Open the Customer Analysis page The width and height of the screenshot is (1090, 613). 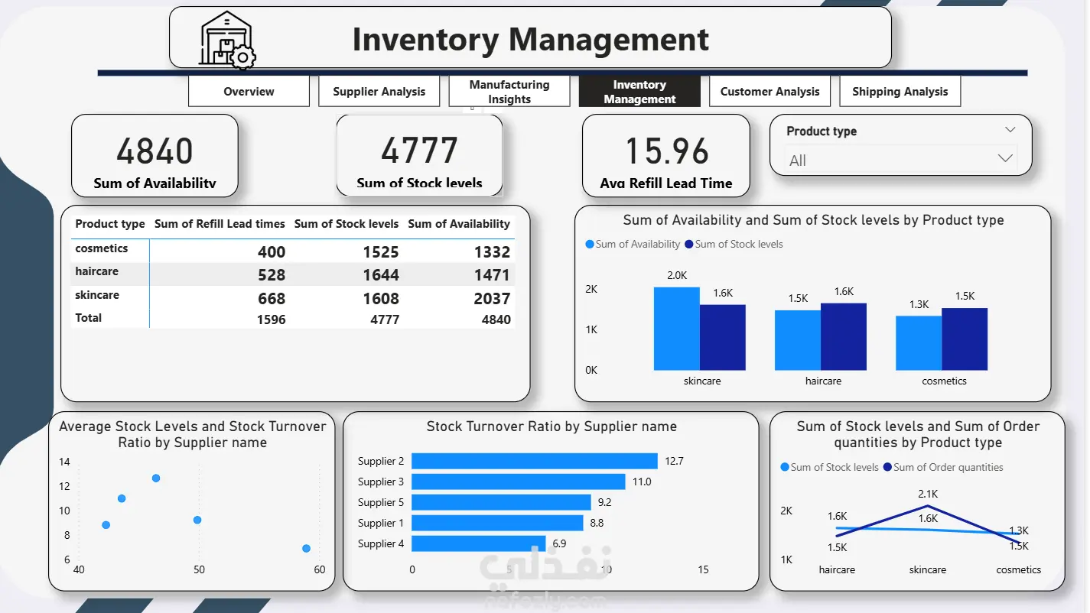click(770, 91)
